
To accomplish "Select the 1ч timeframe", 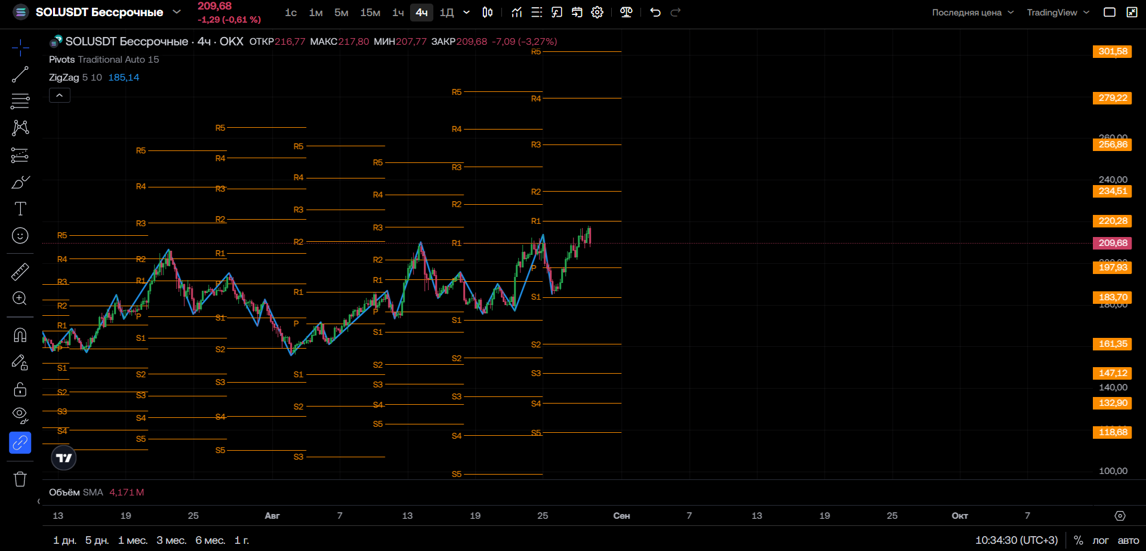I will pos(398,12).
